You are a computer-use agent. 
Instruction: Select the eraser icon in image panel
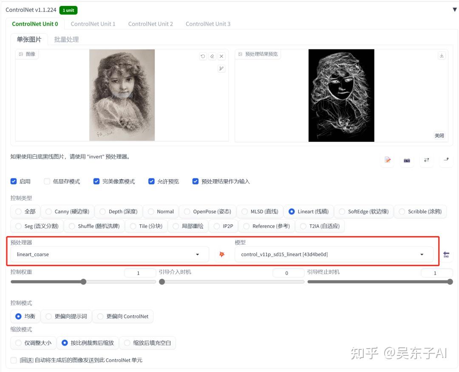(212, 56)
